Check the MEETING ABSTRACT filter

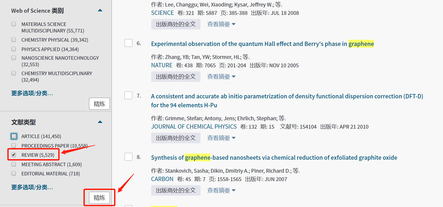14,164
